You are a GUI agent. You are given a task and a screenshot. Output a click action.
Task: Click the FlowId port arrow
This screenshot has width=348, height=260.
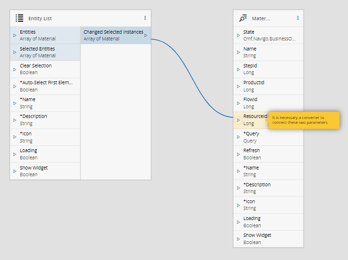coord(239,103)
